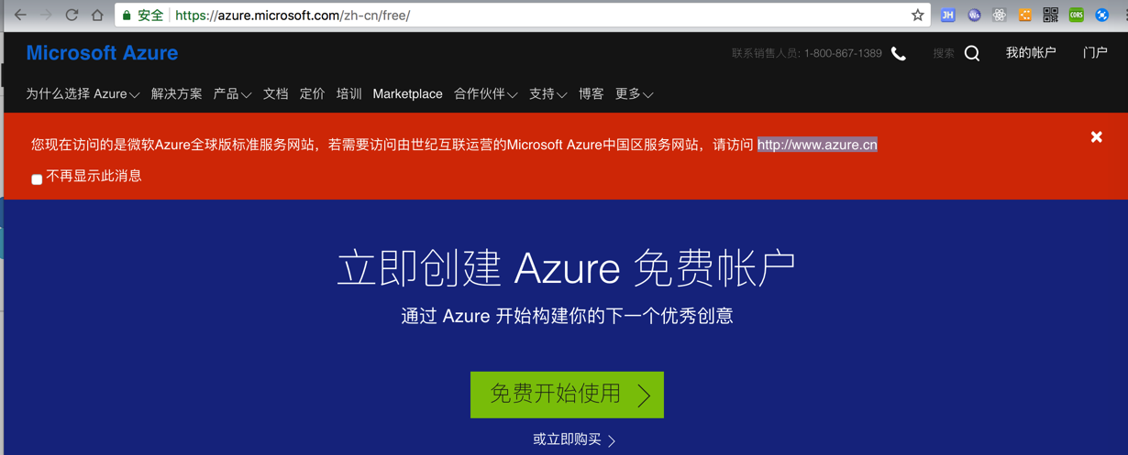The height and width of the screenshot is (455, 1128).
Task: Expand the 合作伙伴 dropdown menu
Action: coord(486,94)
